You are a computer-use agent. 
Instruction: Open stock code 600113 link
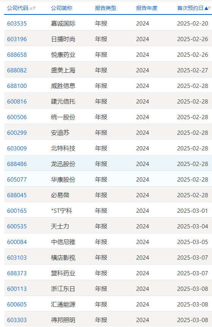click(x=17, y=289)
